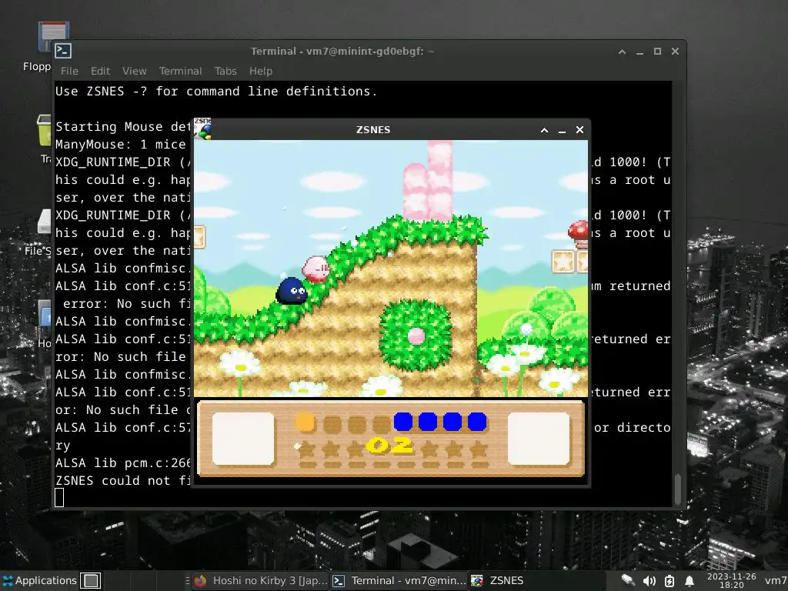Click the Terminal app icon in its title bar
Screen dimensions: 788x591
(x=63, y=51)
